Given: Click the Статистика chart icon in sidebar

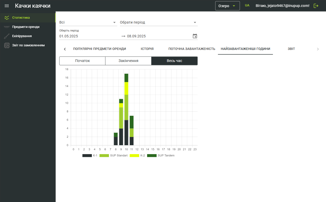Looking at the screenshot, I should (7, 18).
